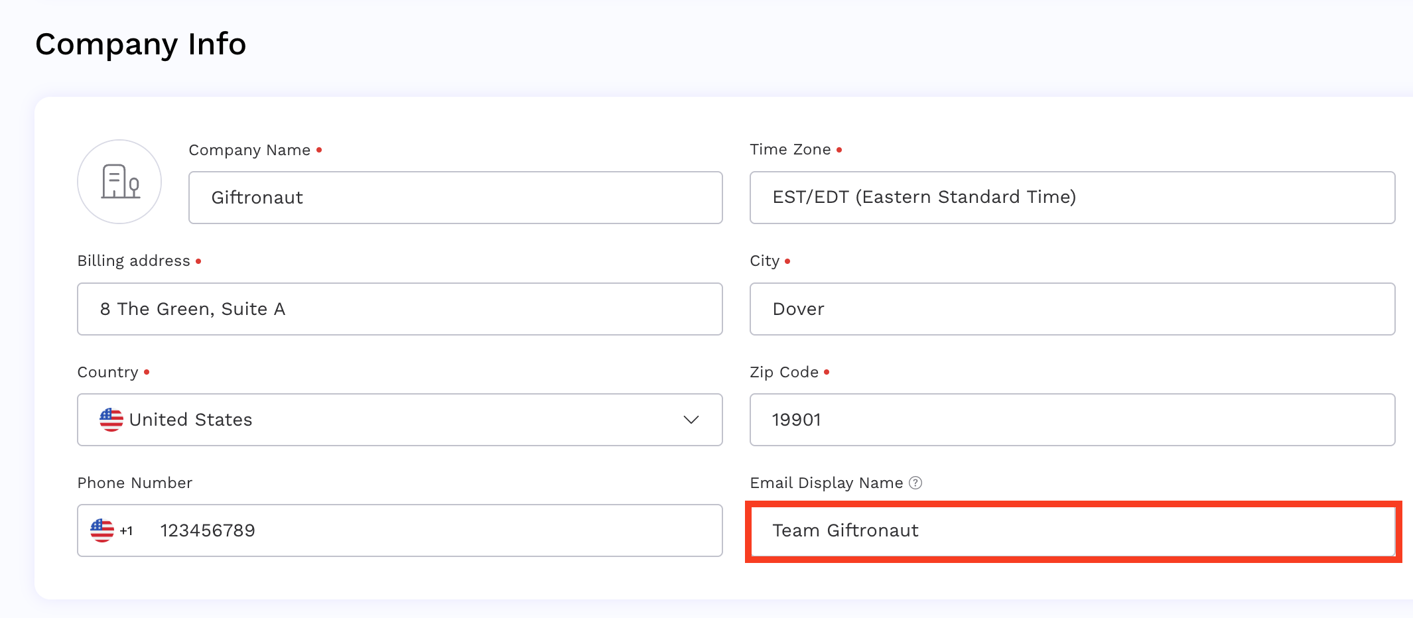Select the Company Name input showing Giftronaut
Screen dimensions: 1413x618
tap(455, 197)
